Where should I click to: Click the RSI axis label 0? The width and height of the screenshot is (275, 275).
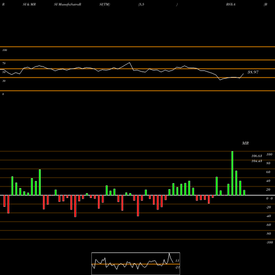tap(3, 94)
